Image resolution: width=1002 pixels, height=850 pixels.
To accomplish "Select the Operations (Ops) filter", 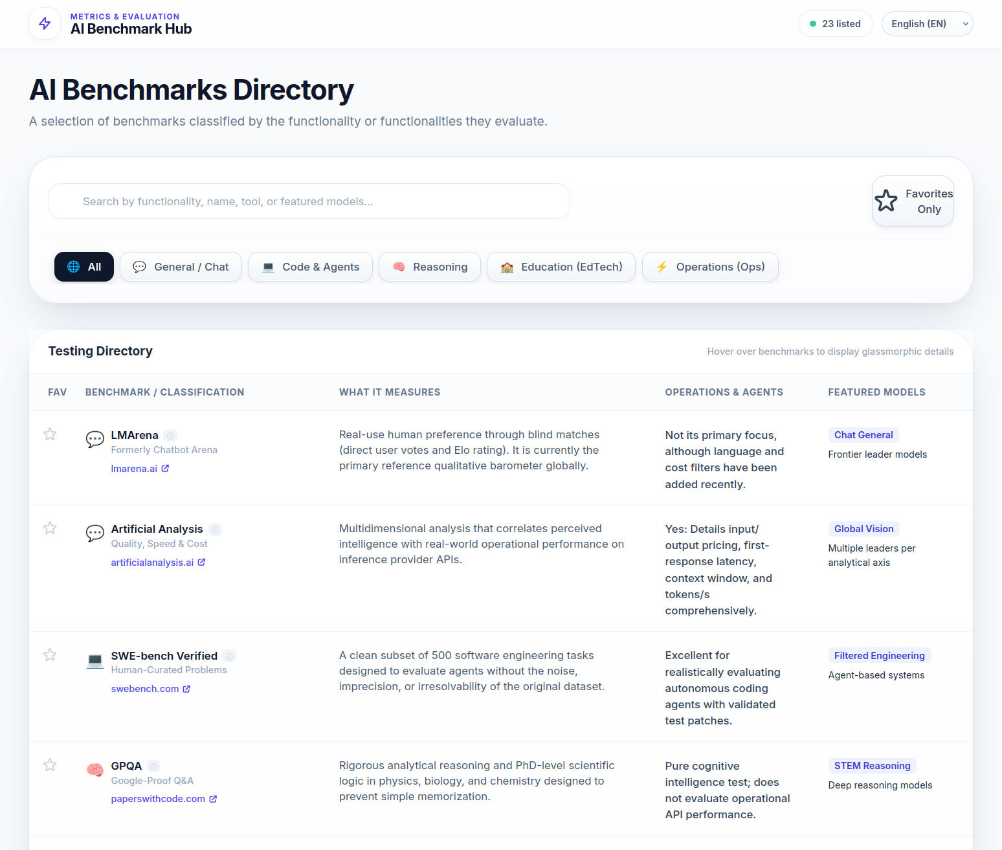I will click(710, 267).
